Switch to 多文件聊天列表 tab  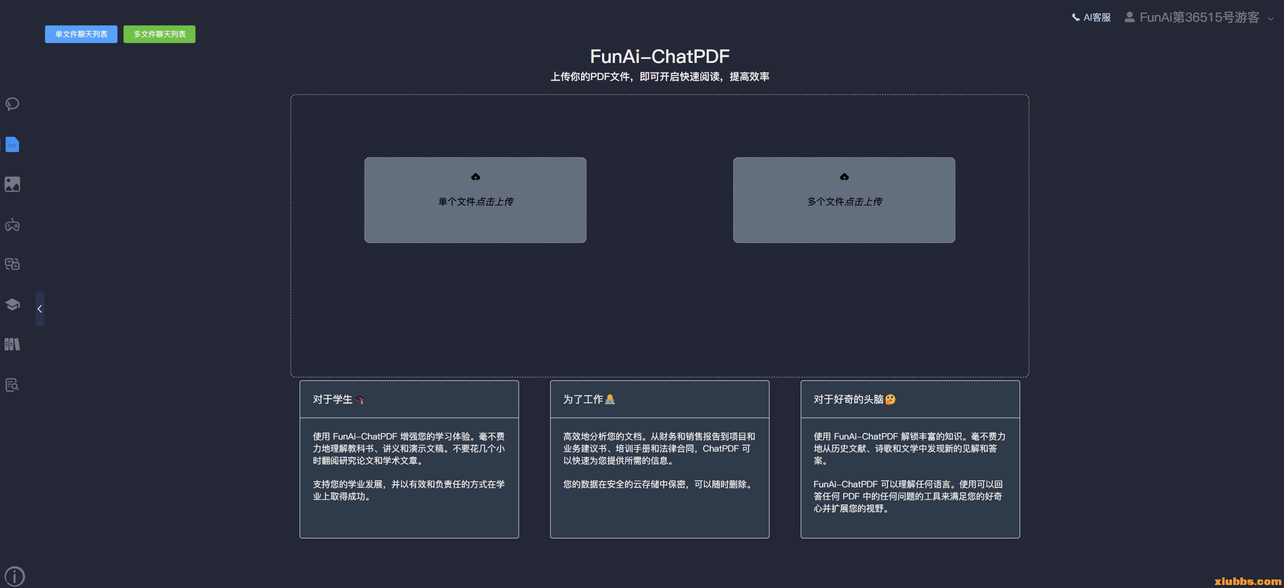tap(159, 34)
